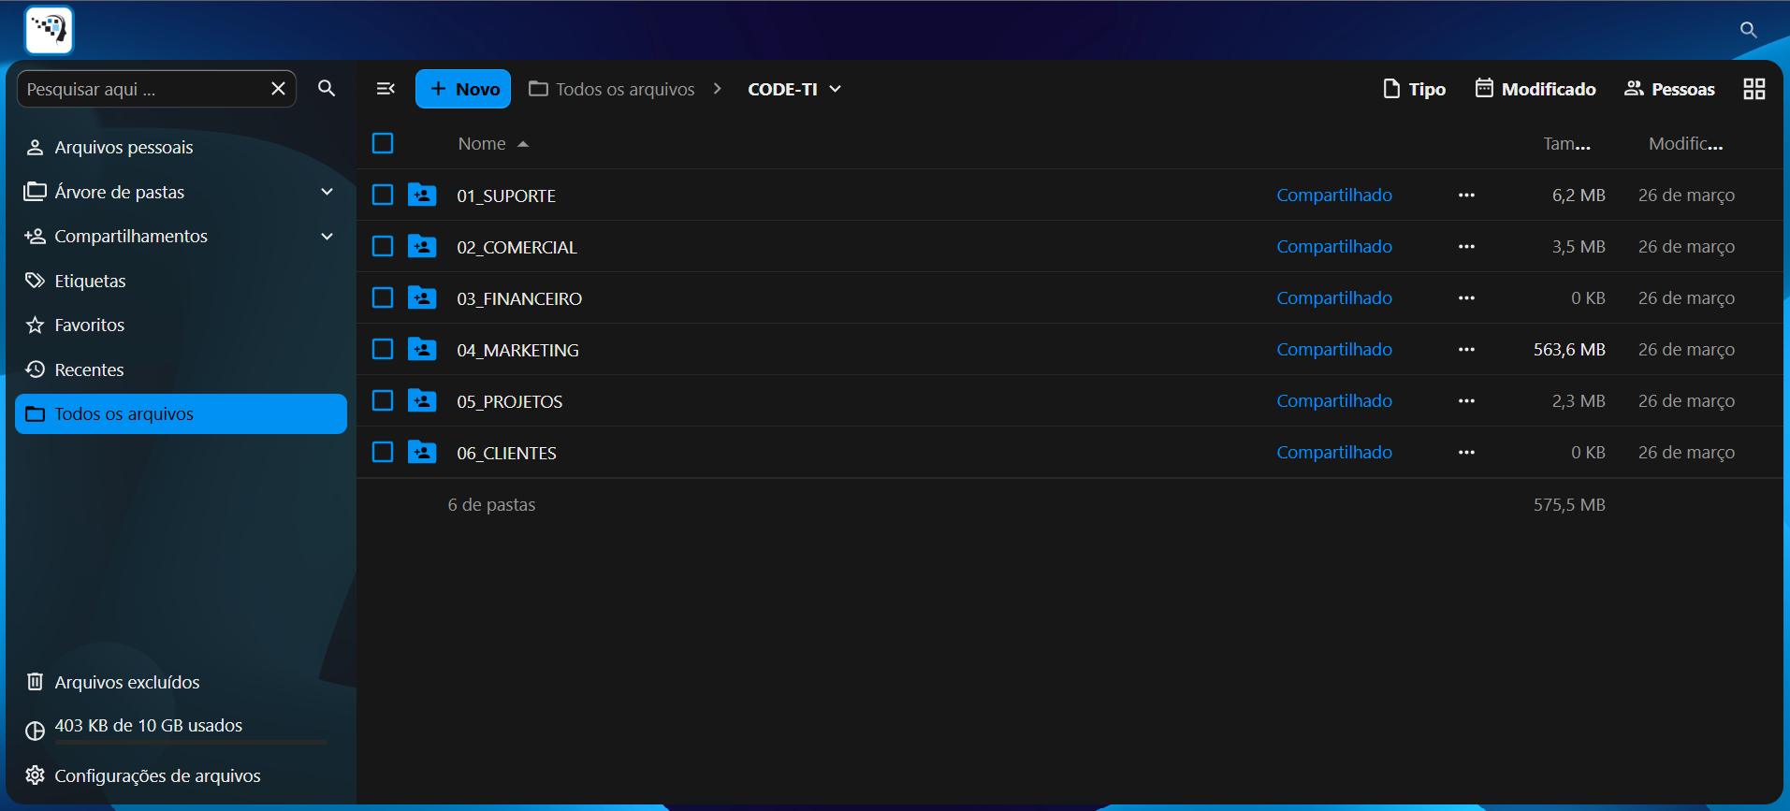Click the sidebar search magnifier icon
Screen dimensions: 1790x811
(x=327, y=88)
